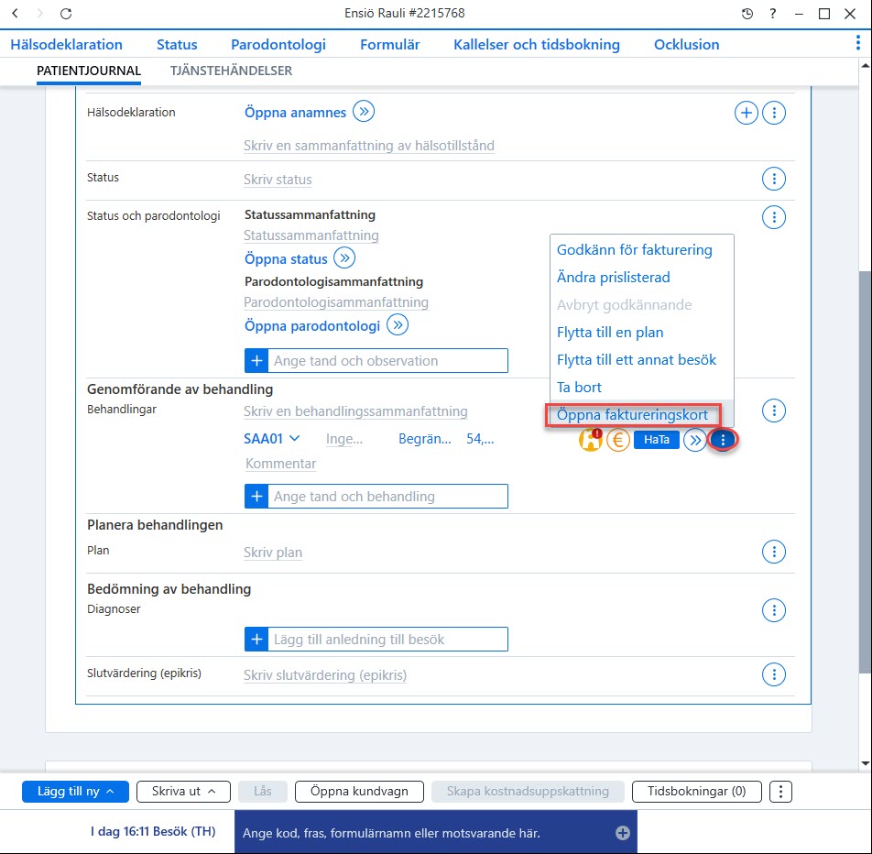Select Öppna faktureringskort menu entry
The width and height of the screenshot is (872, 854).
point(632,415)
